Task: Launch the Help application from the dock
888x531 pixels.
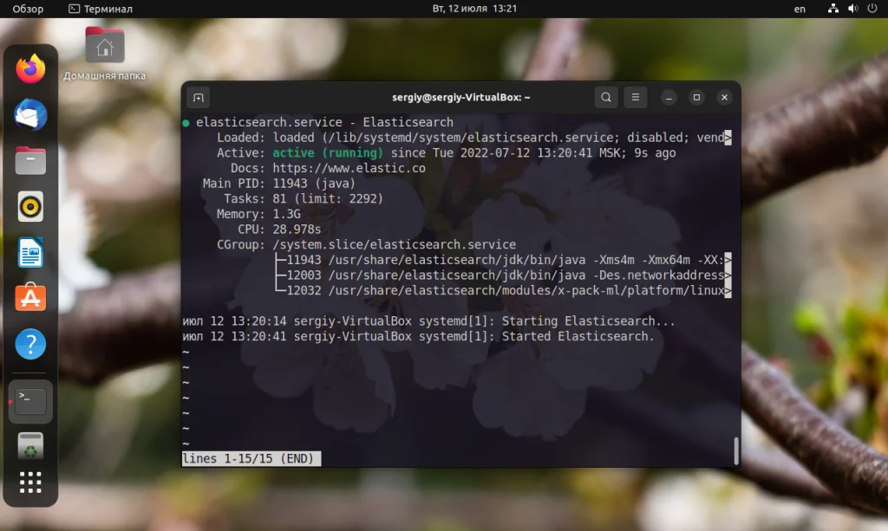Action: tap(29, 344)
